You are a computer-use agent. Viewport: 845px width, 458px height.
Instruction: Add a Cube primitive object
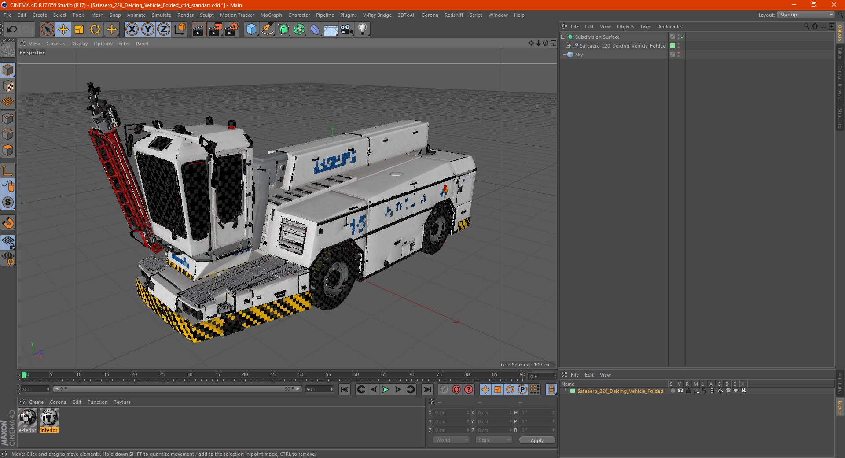[251, 30]
